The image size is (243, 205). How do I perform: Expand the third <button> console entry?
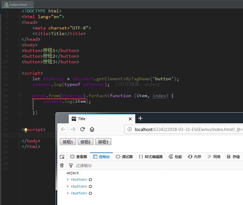pyautogui.click(x=68, y=193)
